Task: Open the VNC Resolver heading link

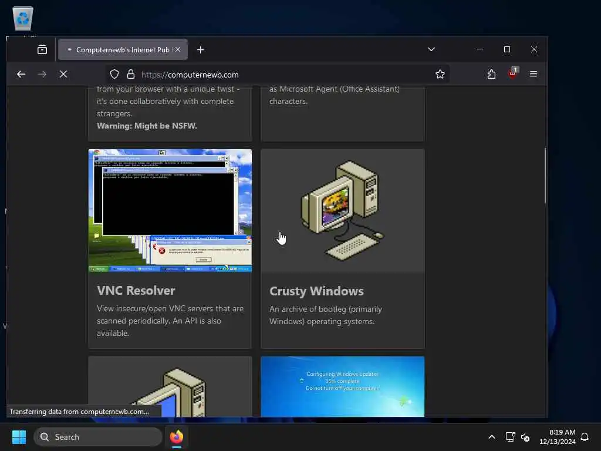Action: pyautogui.click(x=136, y=290)
